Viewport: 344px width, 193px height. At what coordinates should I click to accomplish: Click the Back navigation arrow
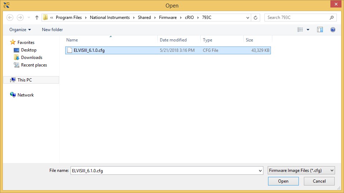click(x=10, y=18)
